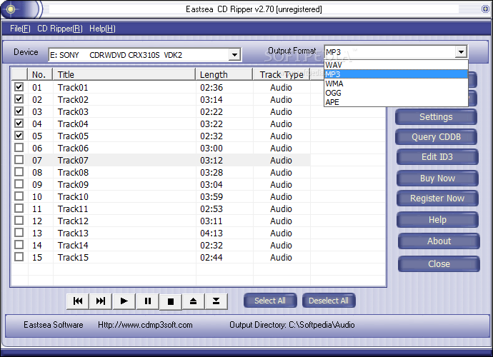
Task: Enable the Track10 checkbox
Action: pyautogui.click(x=19, y=196)
